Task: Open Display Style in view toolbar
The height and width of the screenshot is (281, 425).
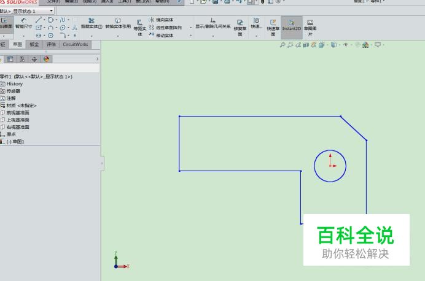Action: click(x=333, y=45)
